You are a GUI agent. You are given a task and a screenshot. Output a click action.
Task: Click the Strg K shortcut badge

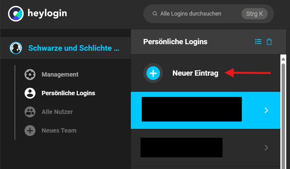point(254,14)
